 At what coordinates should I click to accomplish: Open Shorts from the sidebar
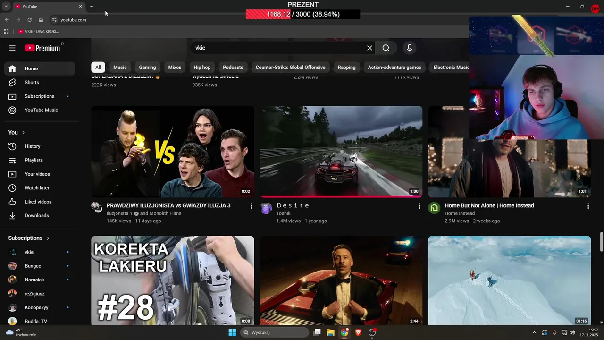[40, 82]
